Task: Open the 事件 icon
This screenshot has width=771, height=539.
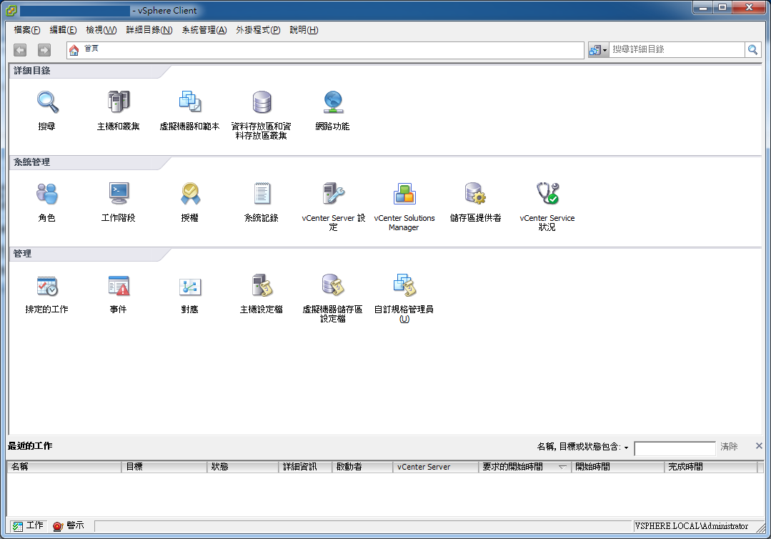Action: point(119,287)
